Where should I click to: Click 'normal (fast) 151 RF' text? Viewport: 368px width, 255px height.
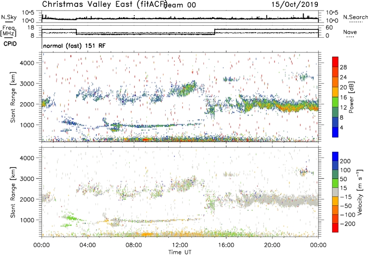click(x=75, y=46)
